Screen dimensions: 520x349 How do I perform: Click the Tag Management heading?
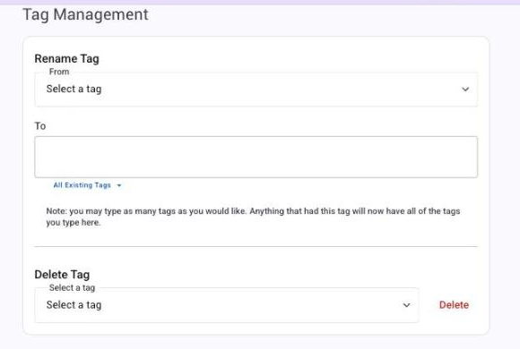[85, 15]
